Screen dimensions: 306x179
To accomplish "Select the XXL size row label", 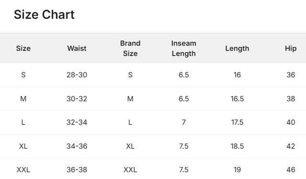I will pyautogui.click(x=23, y=169).
